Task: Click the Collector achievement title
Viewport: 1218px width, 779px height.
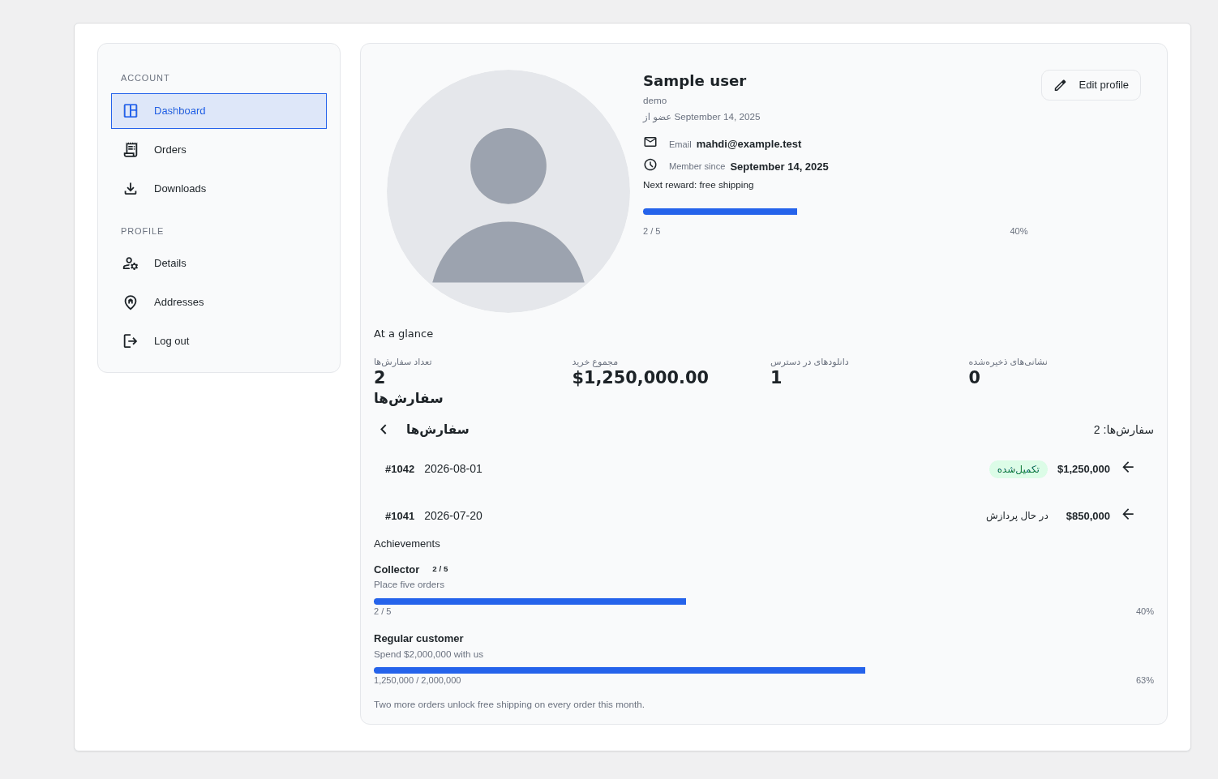Action: pos(397,570)
